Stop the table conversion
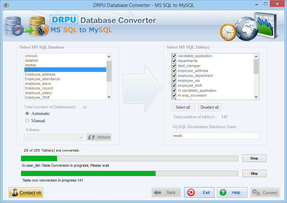This screenshot has height=203, width=287. coord(254,158)
